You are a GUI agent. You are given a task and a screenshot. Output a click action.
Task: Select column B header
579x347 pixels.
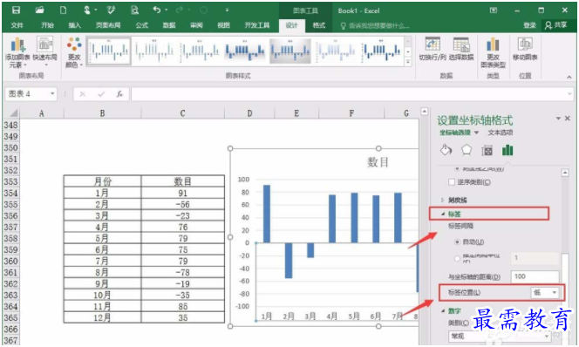pyautogui.click(x=102, y=113)
